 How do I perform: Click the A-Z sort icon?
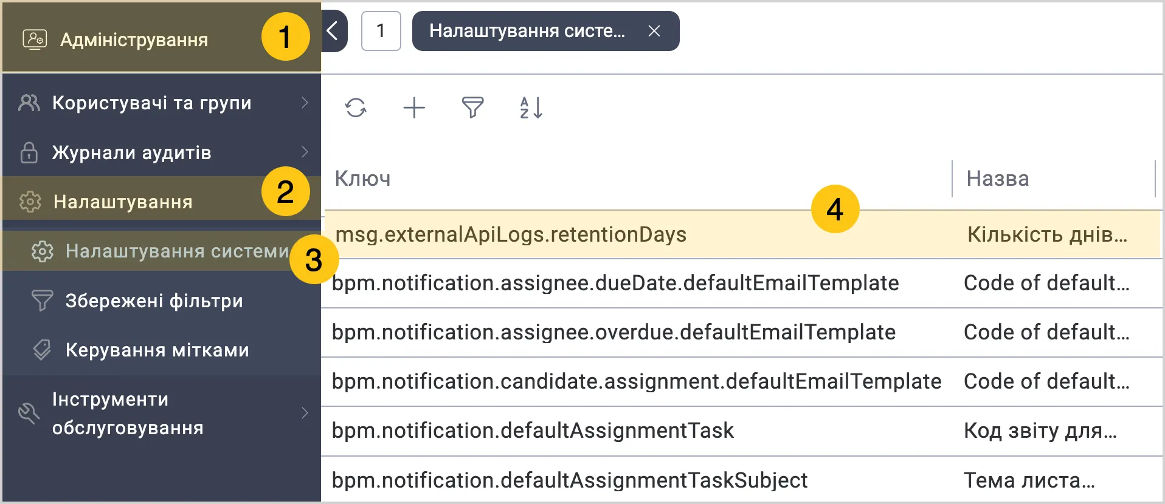click(x=531, y=108)
